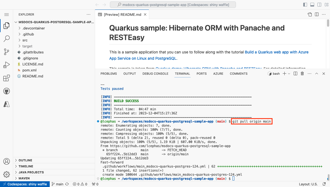Open the Source Control view
Screen dimensions: 330x187
pyautogui.click(x=7, y=52)
